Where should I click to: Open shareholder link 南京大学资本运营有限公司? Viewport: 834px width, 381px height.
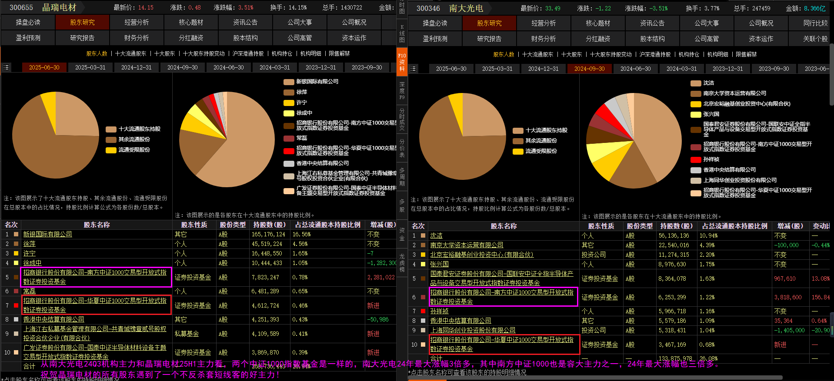(467, 245)
